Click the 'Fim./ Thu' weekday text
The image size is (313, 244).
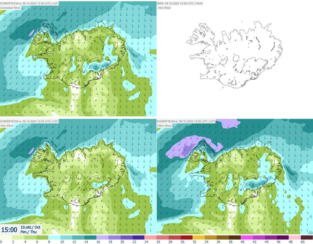[28, 232]
